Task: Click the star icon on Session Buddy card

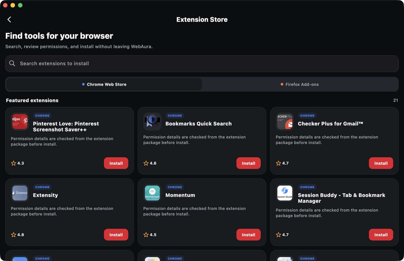Action: pos(279,235)
